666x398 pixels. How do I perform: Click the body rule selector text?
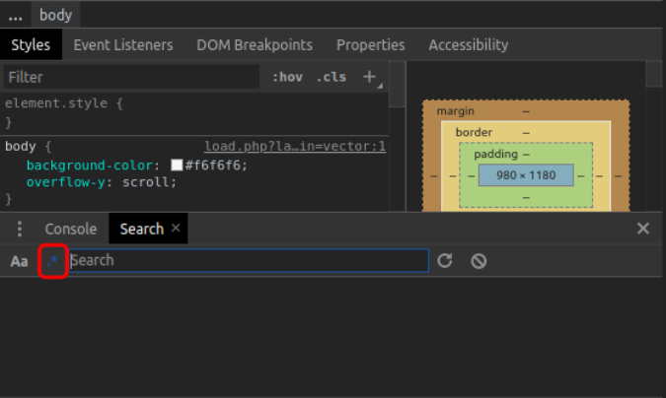click(x=21, y=147)
